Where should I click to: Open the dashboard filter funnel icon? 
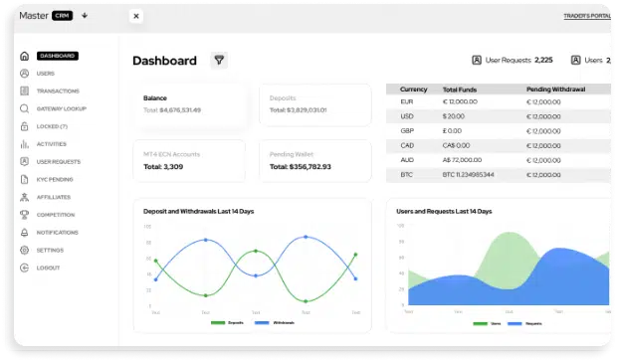point(219,60)
